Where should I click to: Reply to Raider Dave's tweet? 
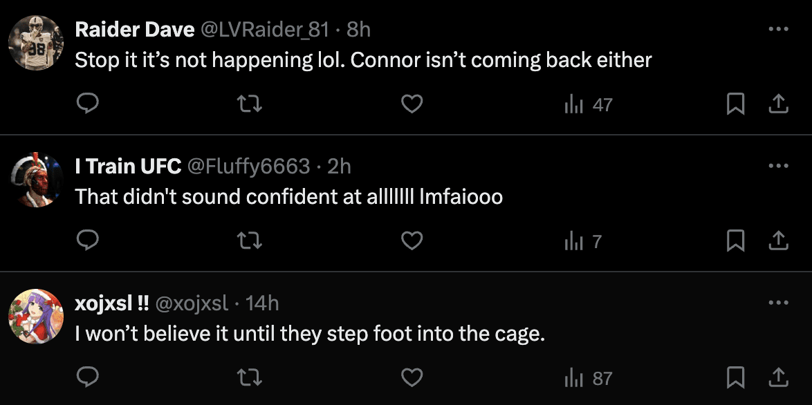87,104
